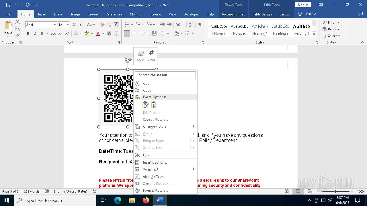Click the Sort icon in Paragraph group
Screen dimensions: 367x206
click(191, 25)
